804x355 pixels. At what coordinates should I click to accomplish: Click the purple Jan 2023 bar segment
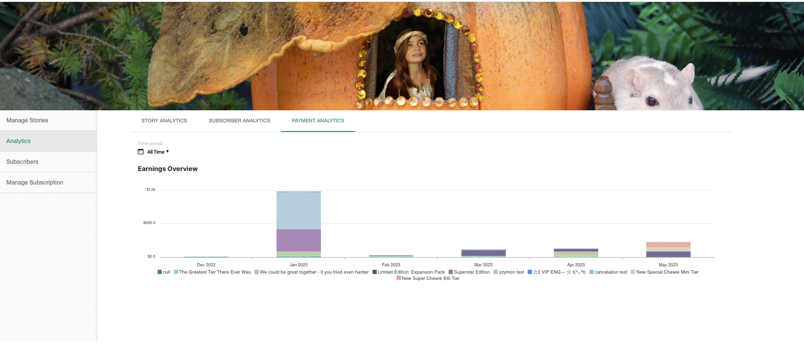[x=299, y=240]
